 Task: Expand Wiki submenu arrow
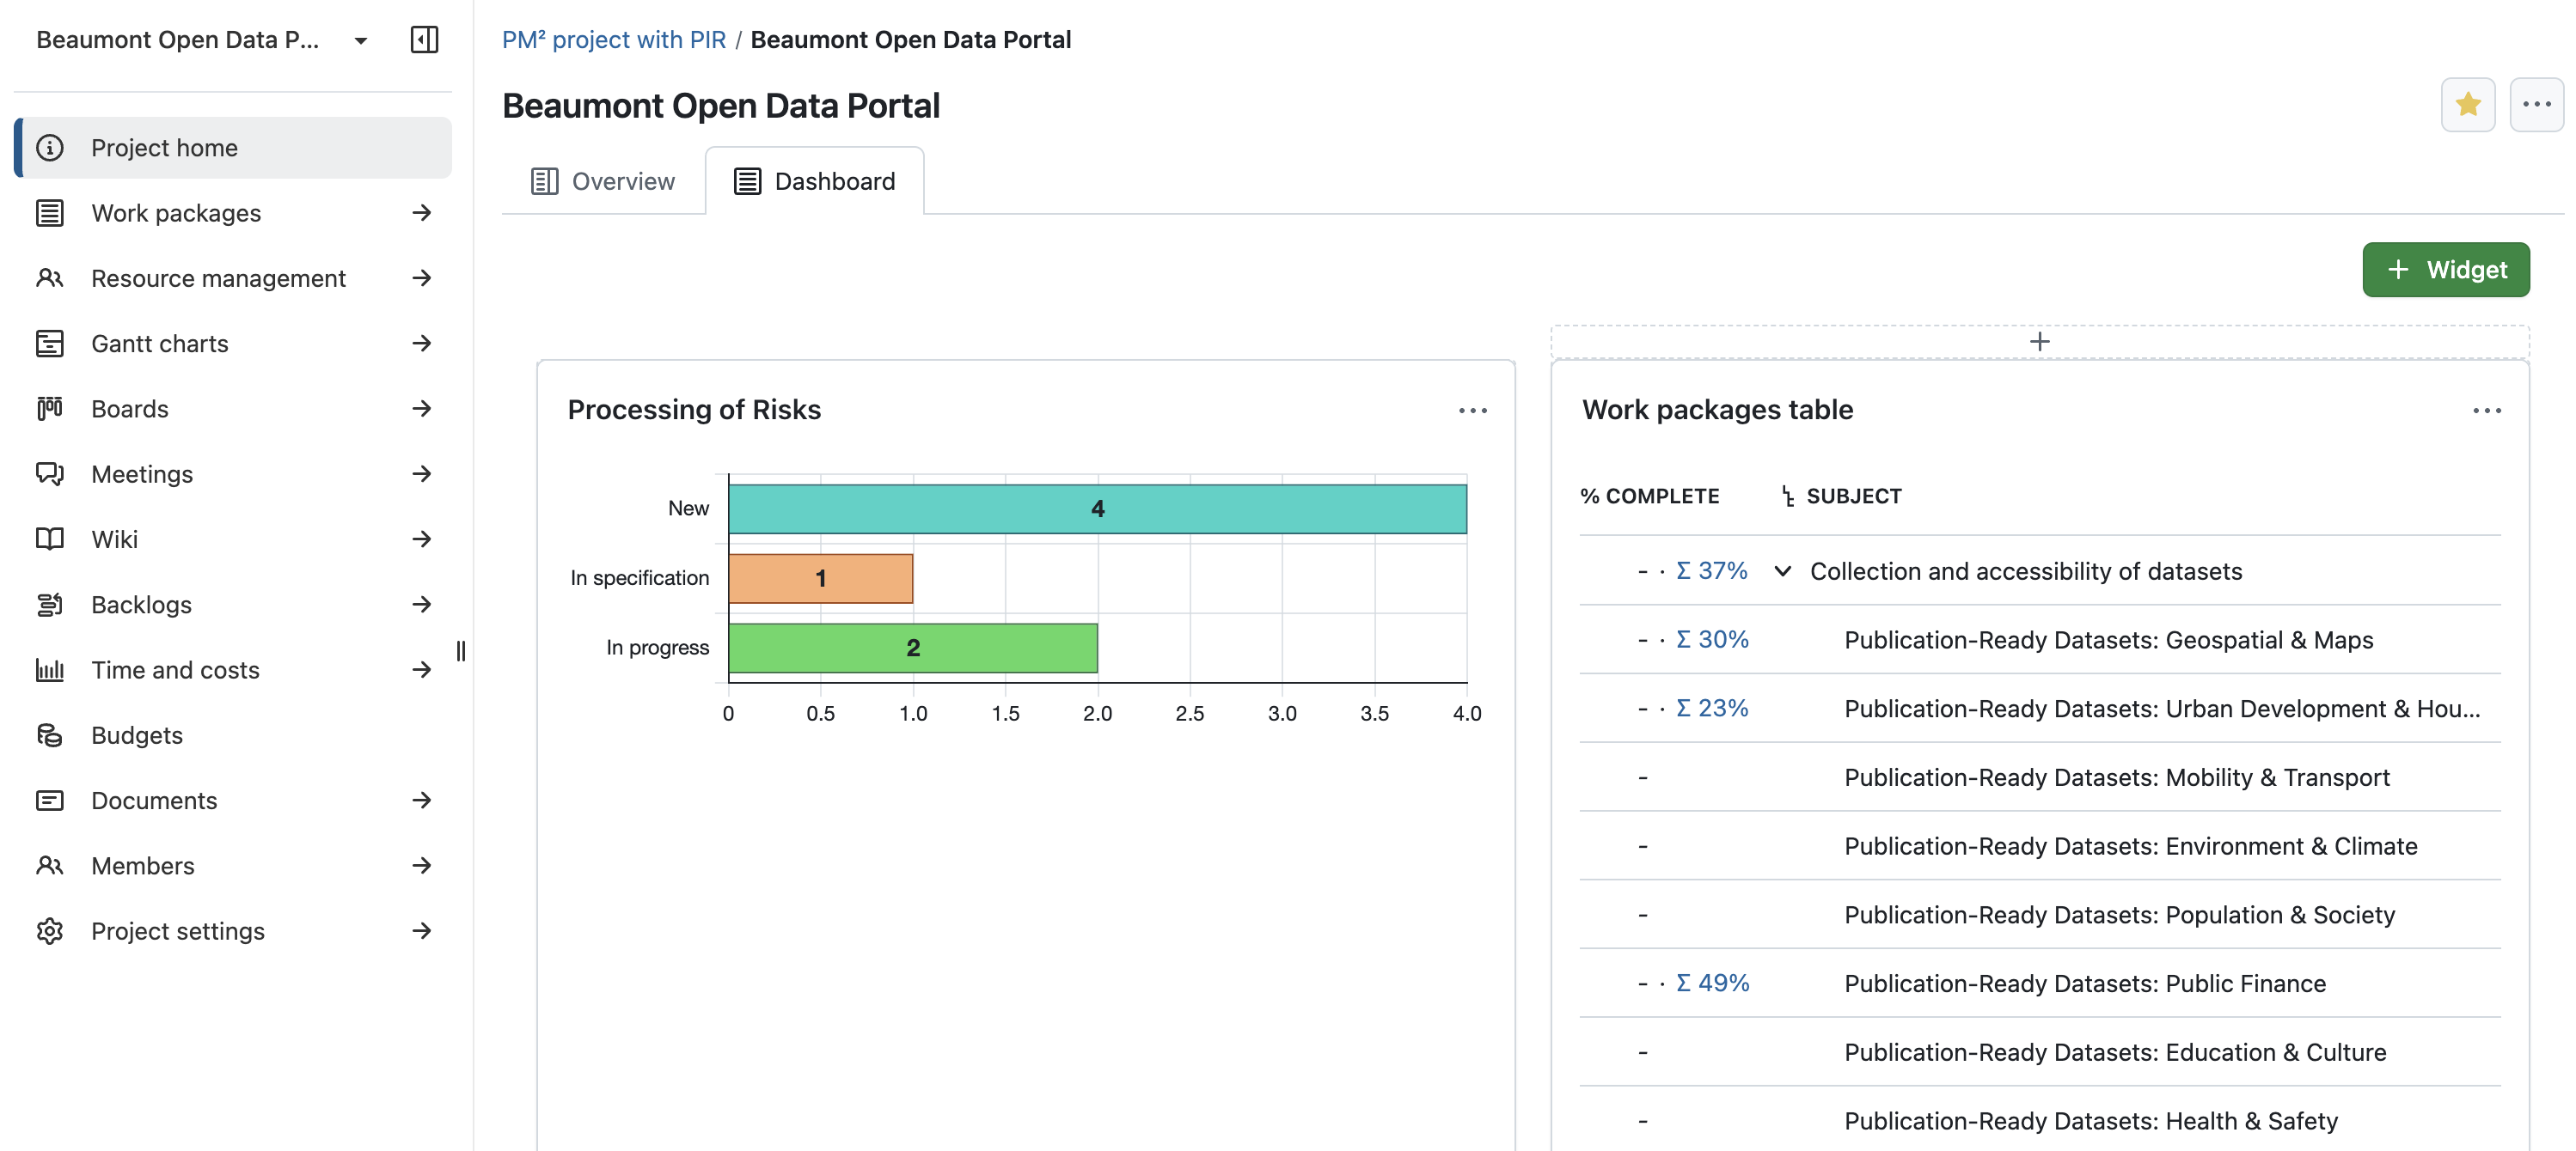point(422,539)
